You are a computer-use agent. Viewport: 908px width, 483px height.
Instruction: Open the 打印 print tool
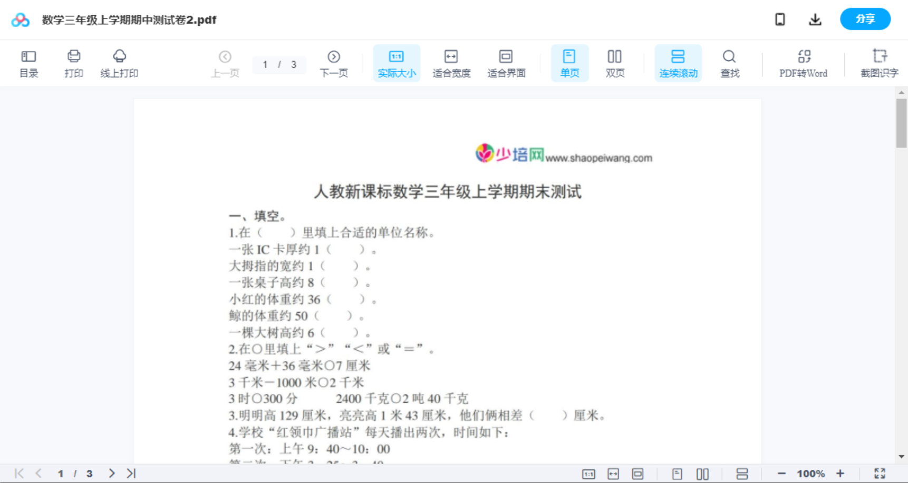(x=73, y=63)
